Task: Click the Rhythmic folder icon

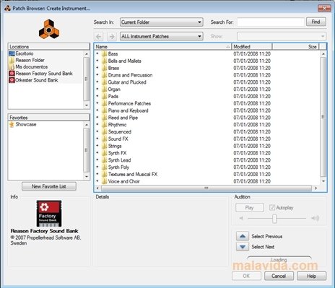Action: click(x=104, y=125)
